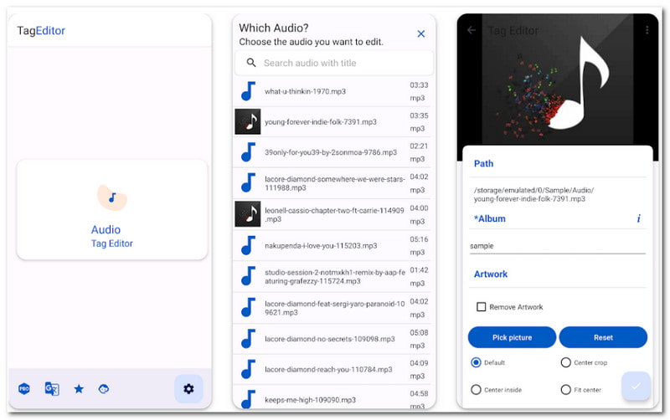Image resolution: width=670 pixels, height=420 pixels.
Task: Select lacore-diamond-feat-sergi-yaro-paranoid track
Action: (x=332, y=308)
